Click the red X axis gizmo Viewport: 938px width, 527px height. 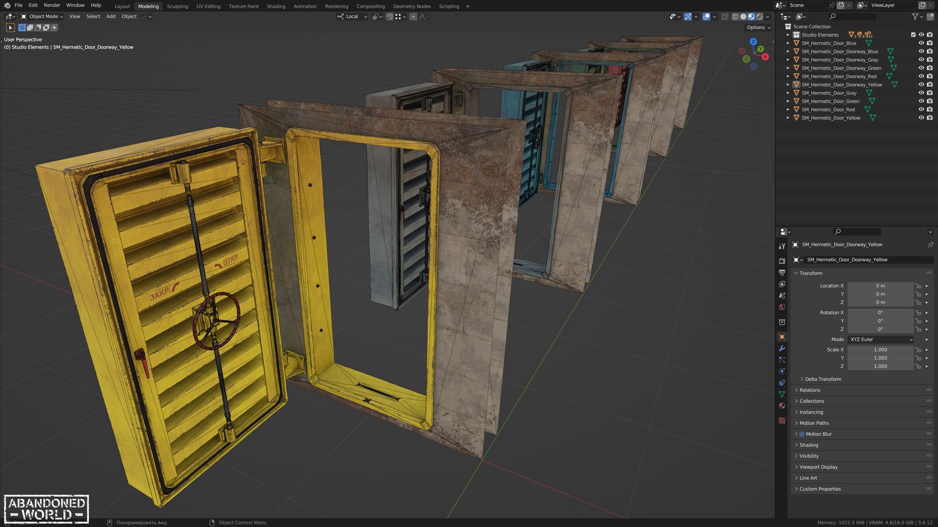coord(765,57)
